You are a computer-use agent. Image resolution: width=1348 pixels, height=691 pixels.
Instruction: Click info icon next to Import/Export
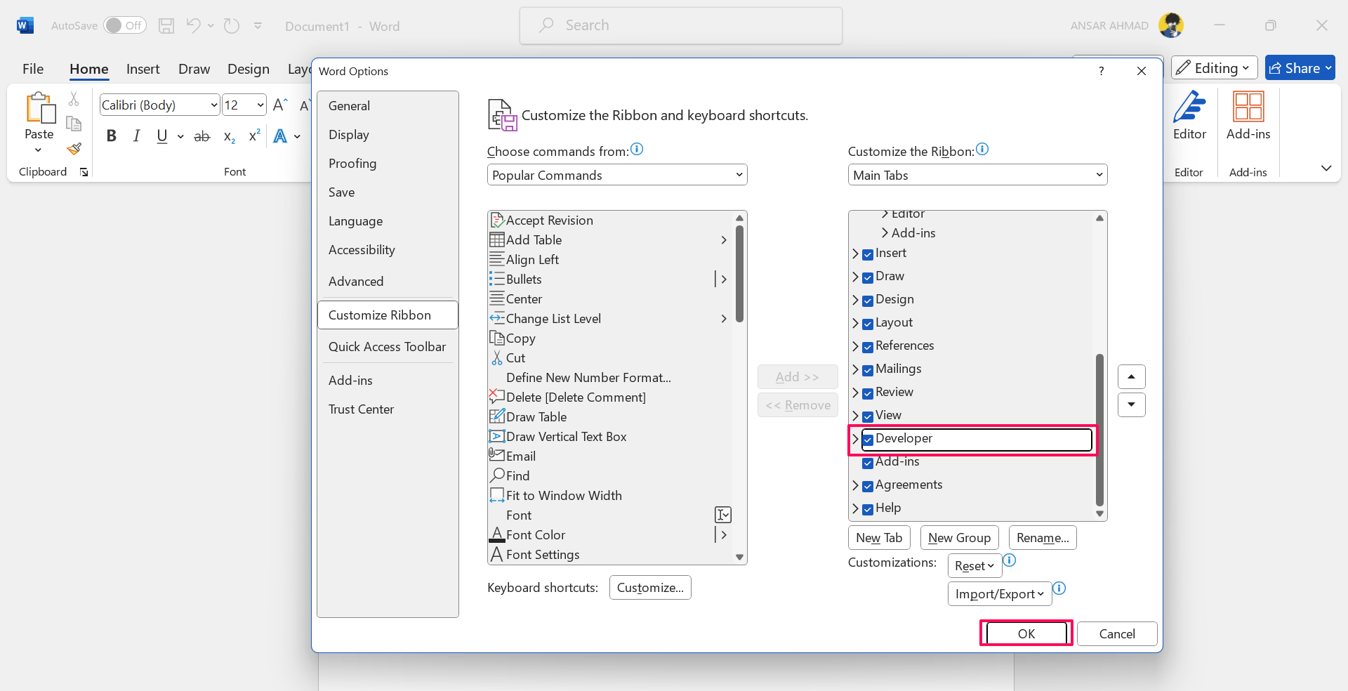click(x=1059, y=588)
